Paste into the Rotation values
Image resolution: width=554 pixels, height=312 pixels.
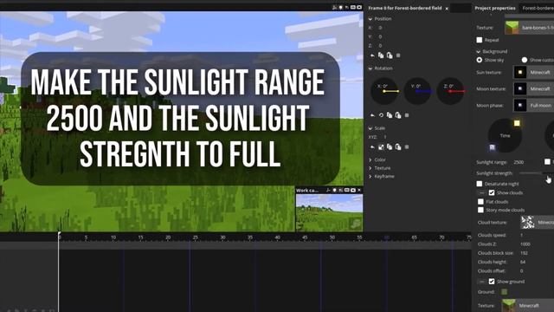pyautogui.click(x=398, y=115)
